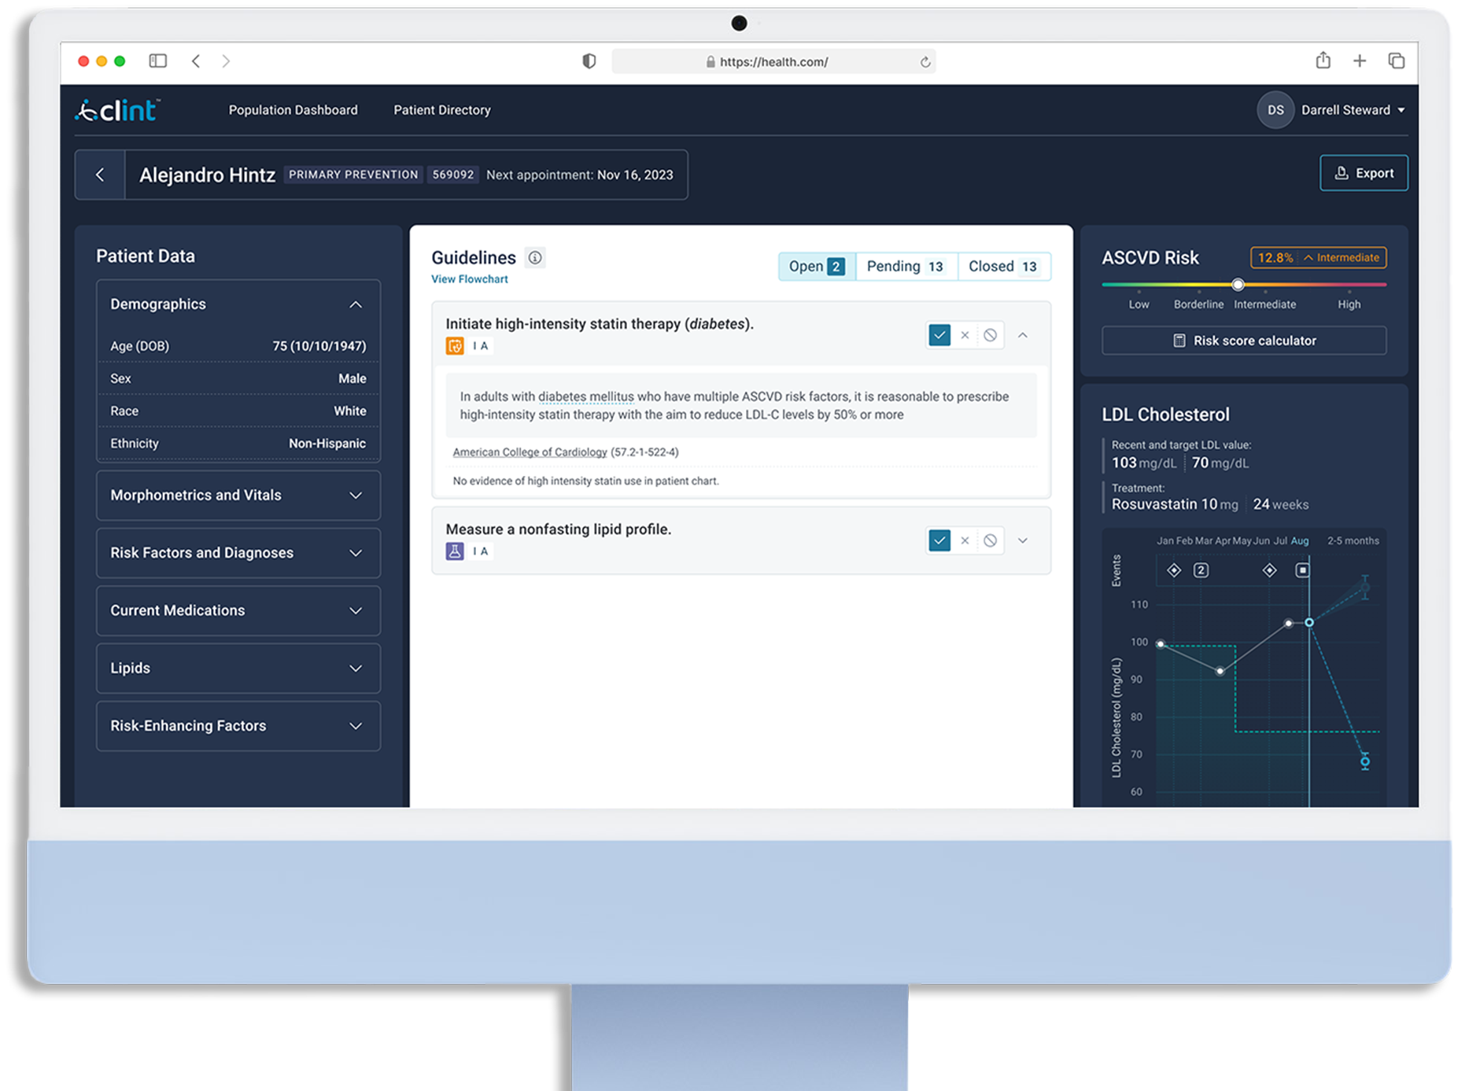Click the ASCVD Risk slider handle
1480x1091 pixels.
click(1238, 285)
